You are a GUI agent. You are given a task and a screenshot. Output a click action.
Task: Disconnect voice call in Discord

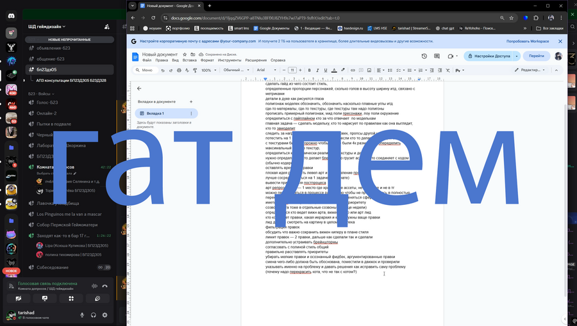(105, 286)
